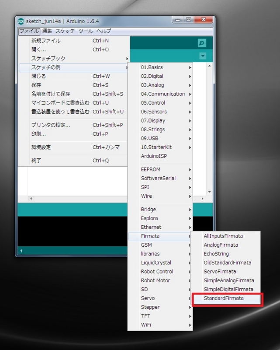The image size is (280, 350).
Task: Expand Firmata examples submenu
Action: point(160,236)
